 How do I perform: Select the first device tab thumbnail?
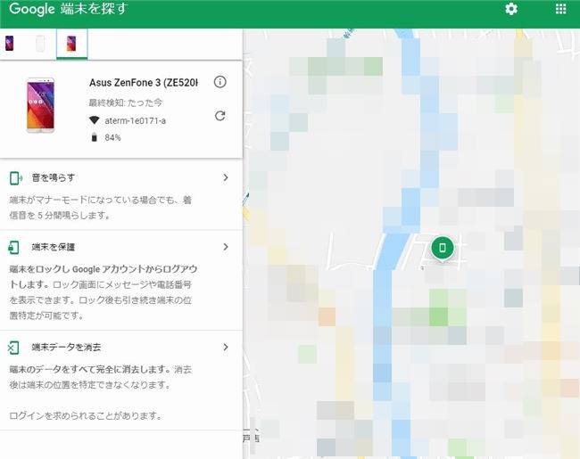tap(9, 44)
